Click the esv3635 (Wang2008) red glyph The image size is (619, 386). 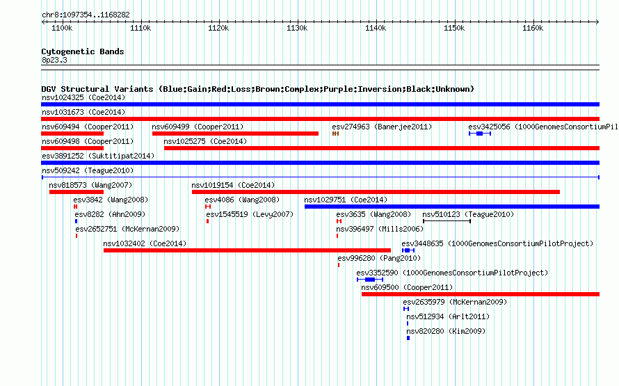click(x=339, y=221)
